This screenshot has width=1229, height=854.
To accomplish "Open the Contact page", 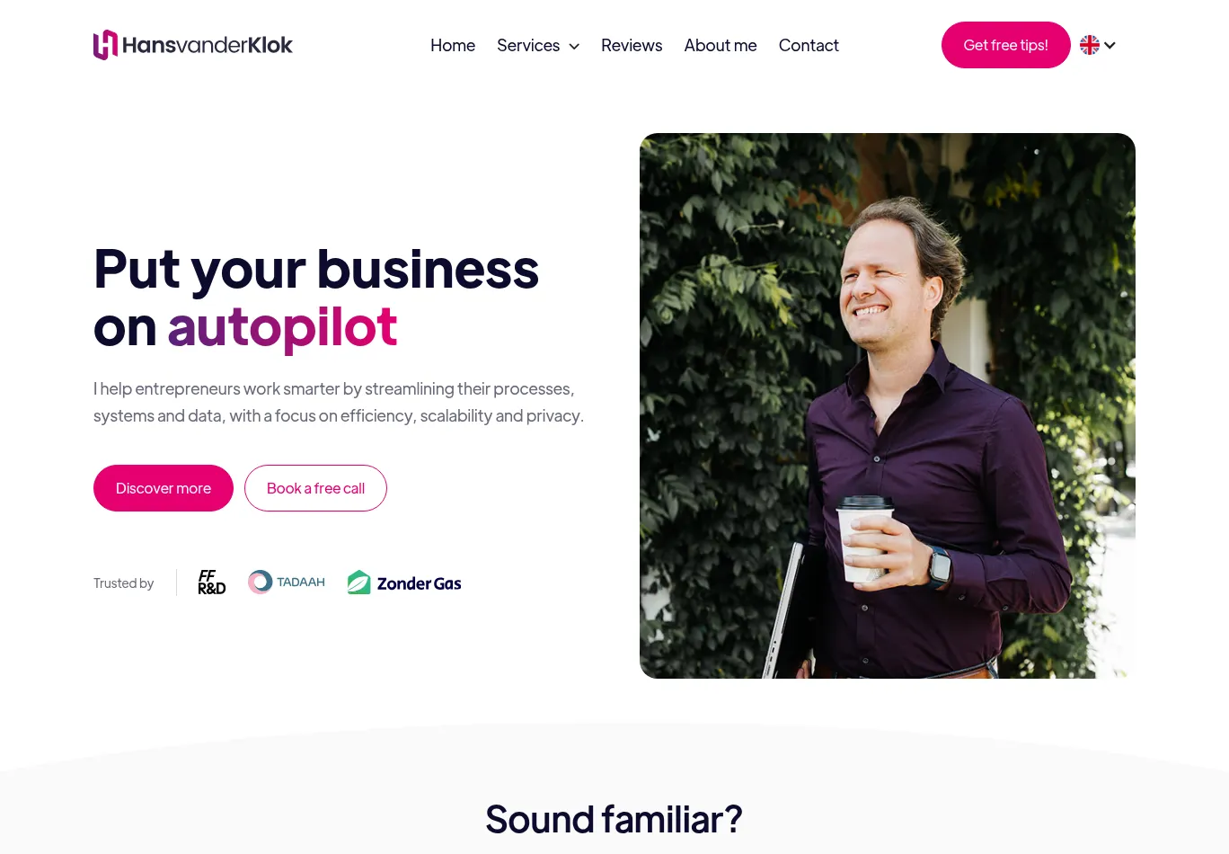I will [x=809, y=45].
